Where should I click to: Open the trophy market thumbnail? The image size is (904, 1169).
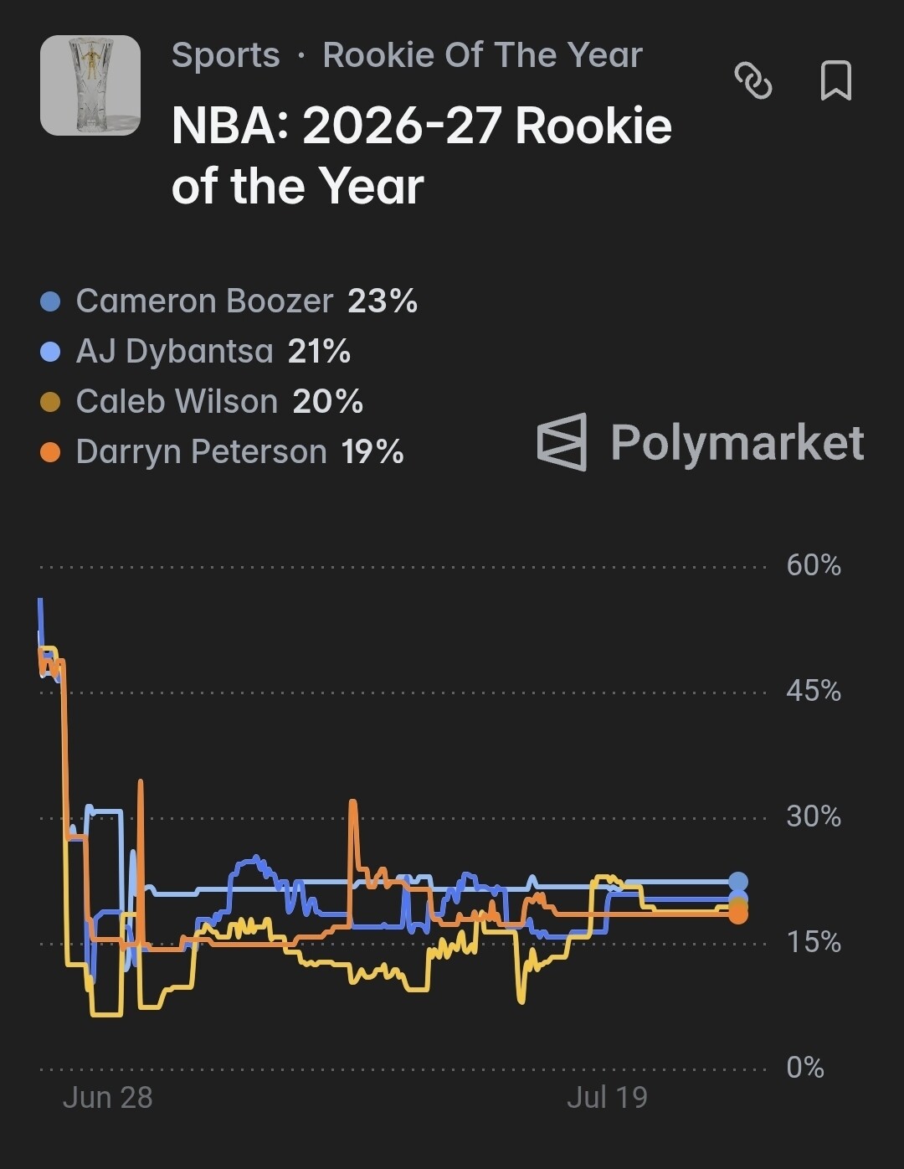90,85
